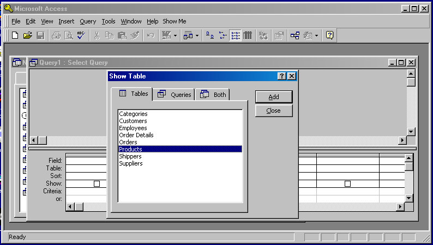The height and width of the screenshot is (245, 433).
Task: Click the Add button
Action: pos(274,97)
